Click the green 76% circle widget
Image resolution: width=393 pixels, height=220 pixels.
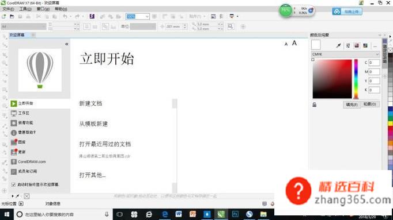285,10
